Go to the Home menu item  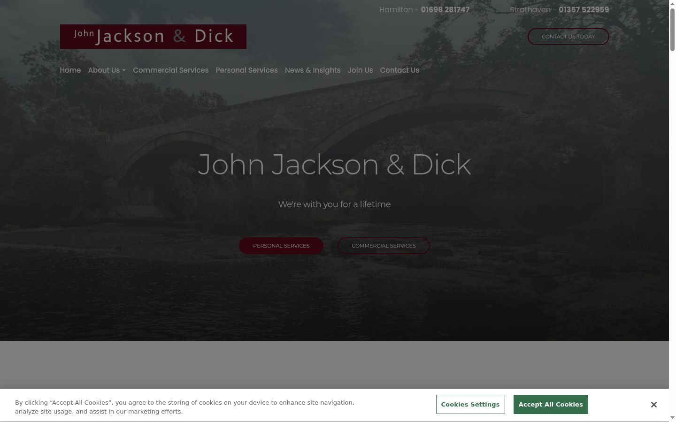(70, 70)
